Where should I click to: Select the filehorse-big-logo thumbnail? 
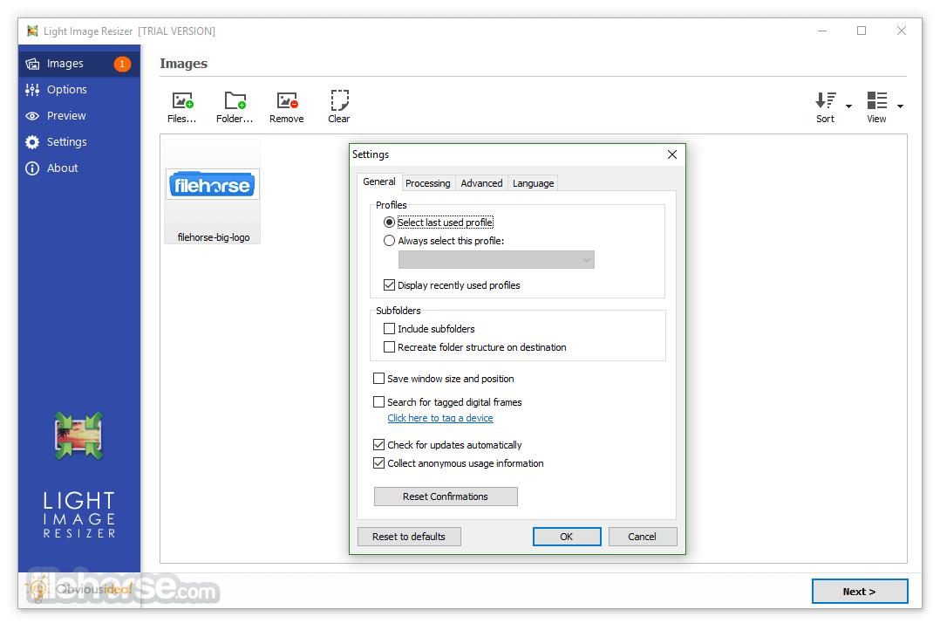[x=212, y=192]
